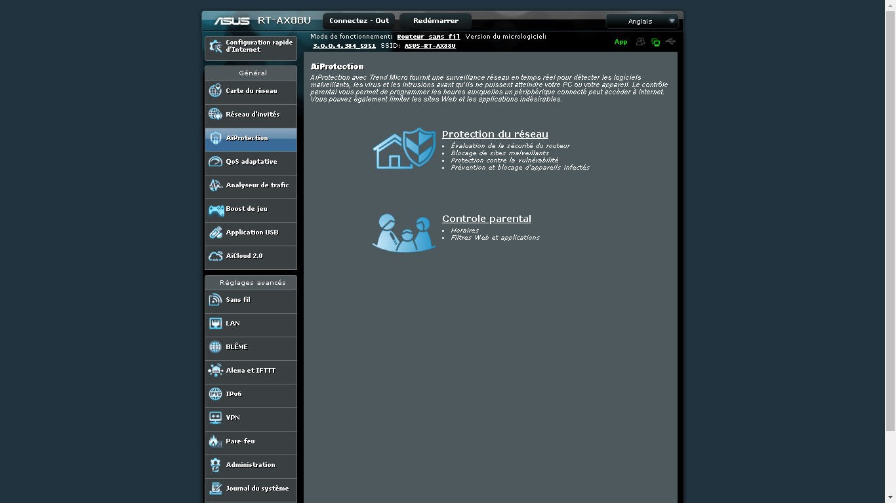Image resolution: width=896 pixels, height=503 pixels.
Task: Click the Redémarrer button
Action: tap(436, 21)
